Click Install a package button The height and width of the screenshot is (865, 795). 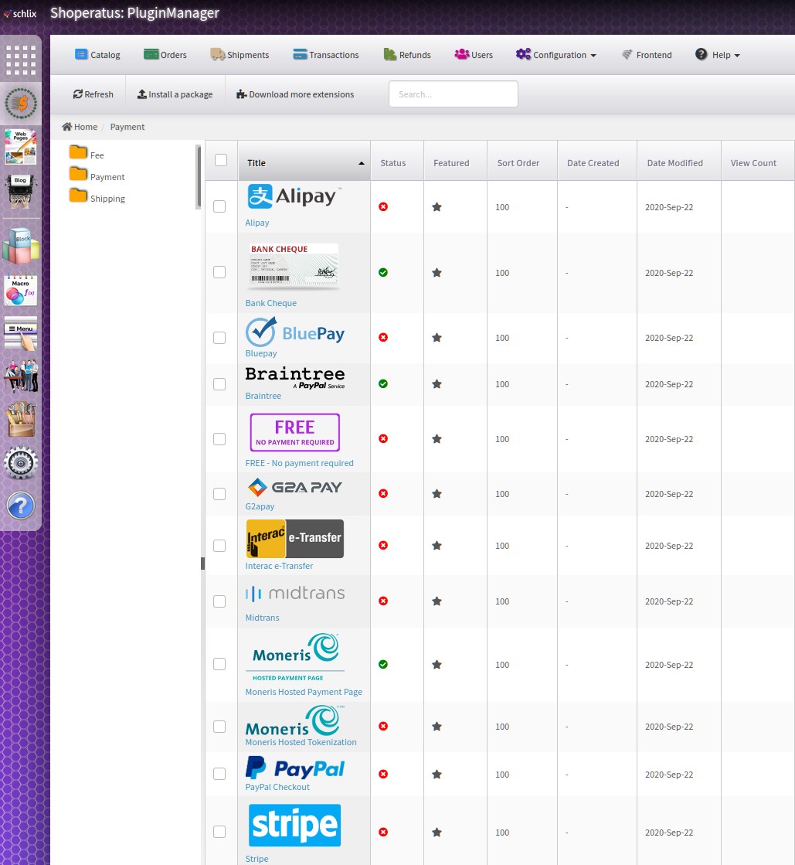175,94
